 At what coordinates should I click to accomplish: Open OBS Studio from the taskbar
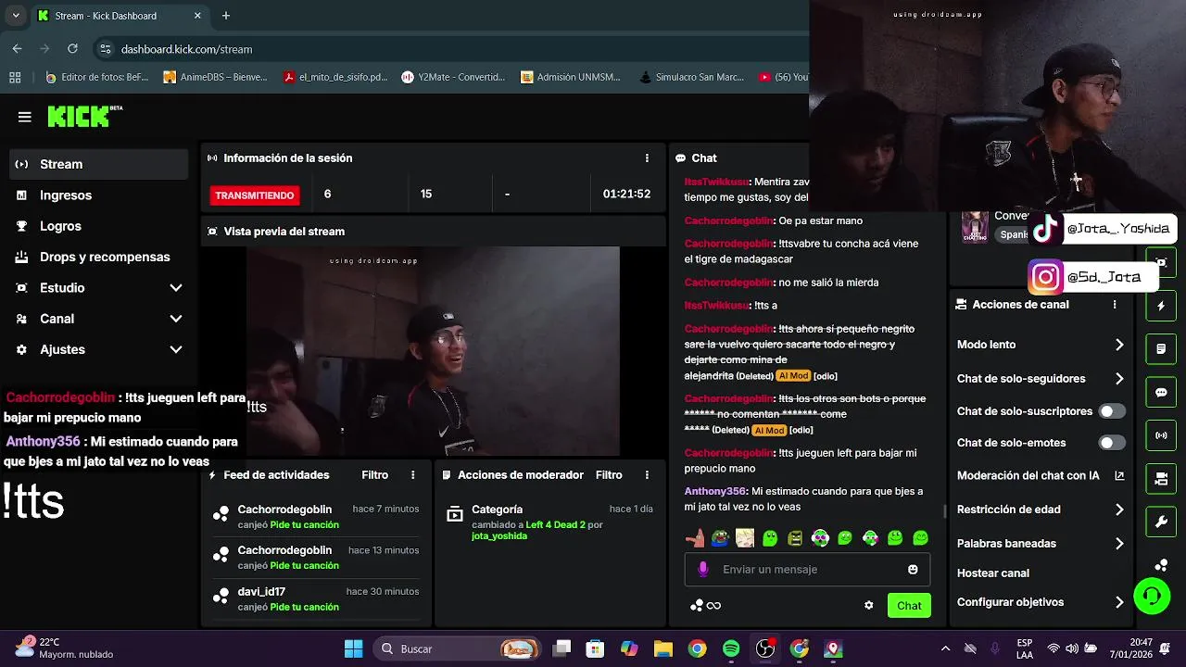[765, 649]
